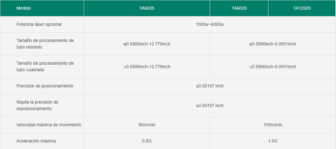Click the 1.5G acceleration value
This screenshot has height=149, width=336.
click(273, 141)
